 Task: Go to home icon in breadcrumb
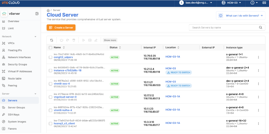tap(48, 10)
